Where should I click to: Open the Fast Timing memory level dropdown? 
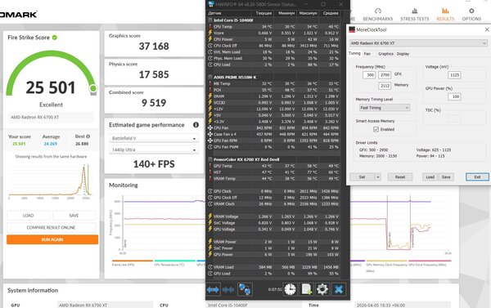point(385,108)
